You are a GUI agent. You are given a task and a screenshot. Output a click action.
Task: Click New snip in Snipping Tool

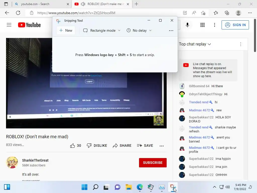pos(66,30)
